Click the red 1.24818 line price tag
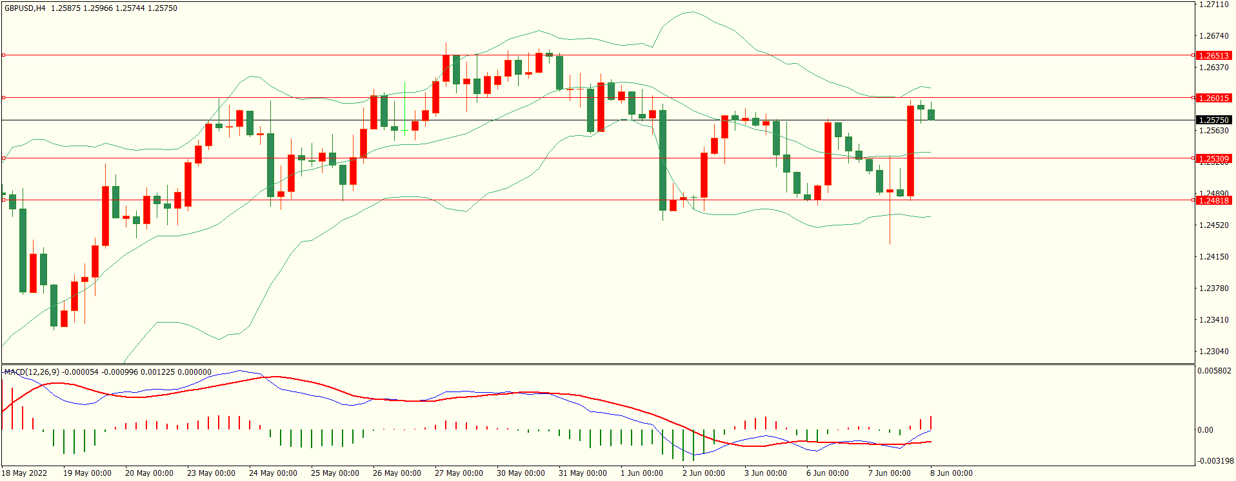 click(1213, 200)
